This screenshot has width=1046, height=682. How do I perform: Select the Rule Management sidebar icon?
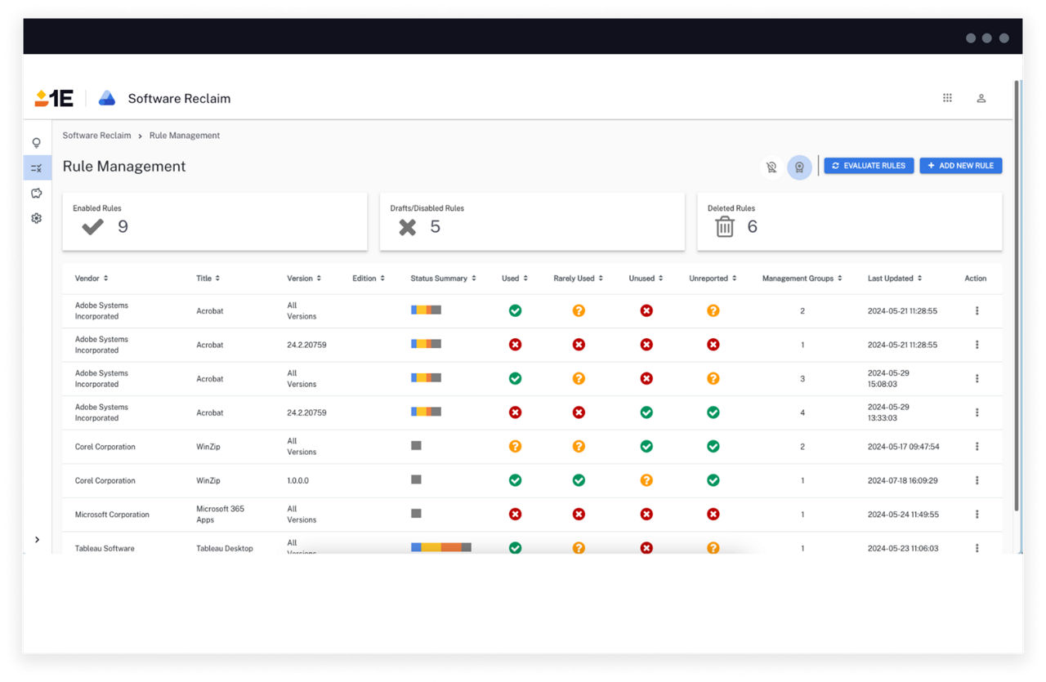click(x=37, y=168)
